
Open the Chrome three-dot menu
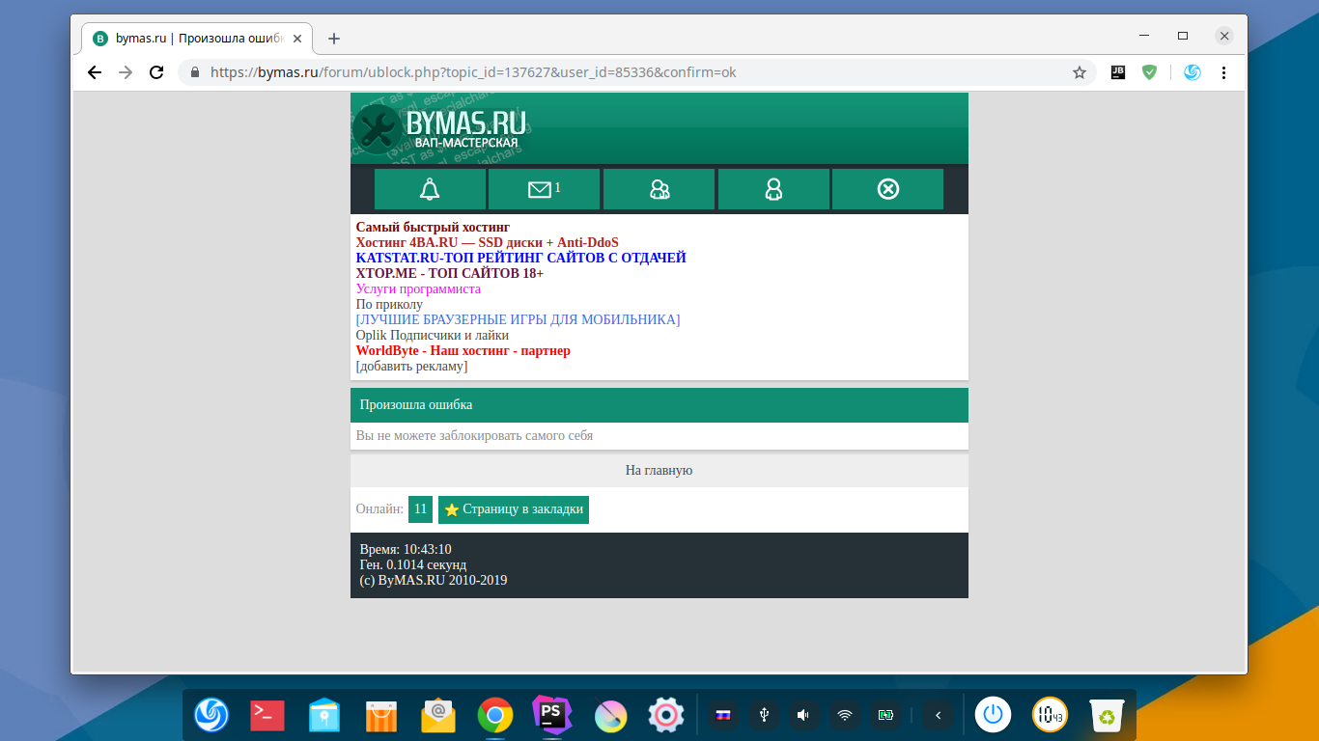(x=1224, y=72)
